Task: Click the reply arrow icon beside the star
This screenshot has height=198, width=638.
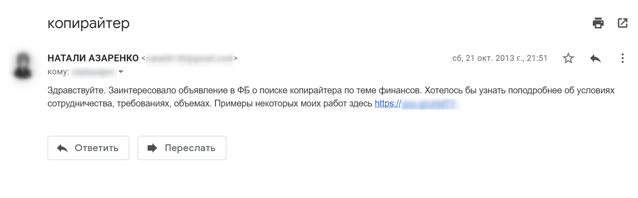Action: (x=595, y=58)
